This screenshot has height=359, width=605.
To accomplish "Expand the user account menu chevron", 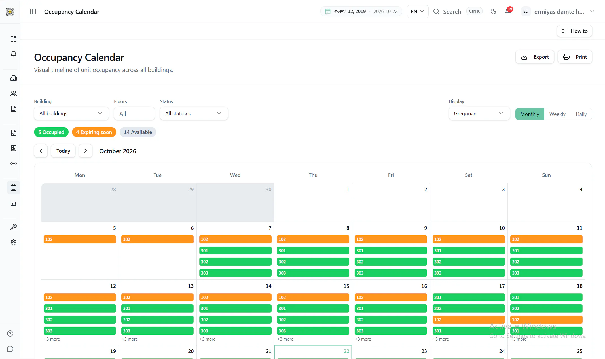I will [592, 11].
